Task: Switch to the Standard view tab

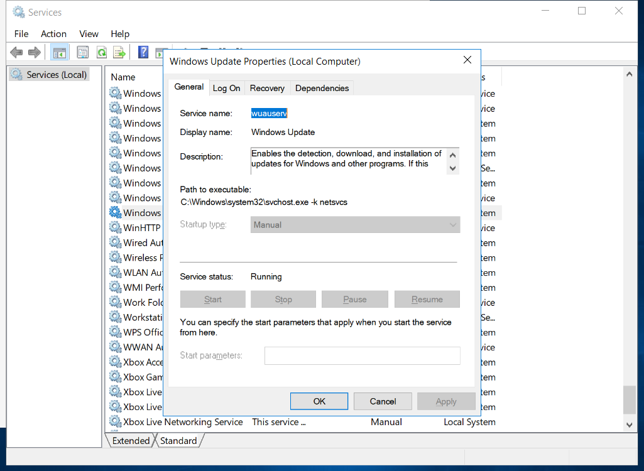Action: pos(178,441)
